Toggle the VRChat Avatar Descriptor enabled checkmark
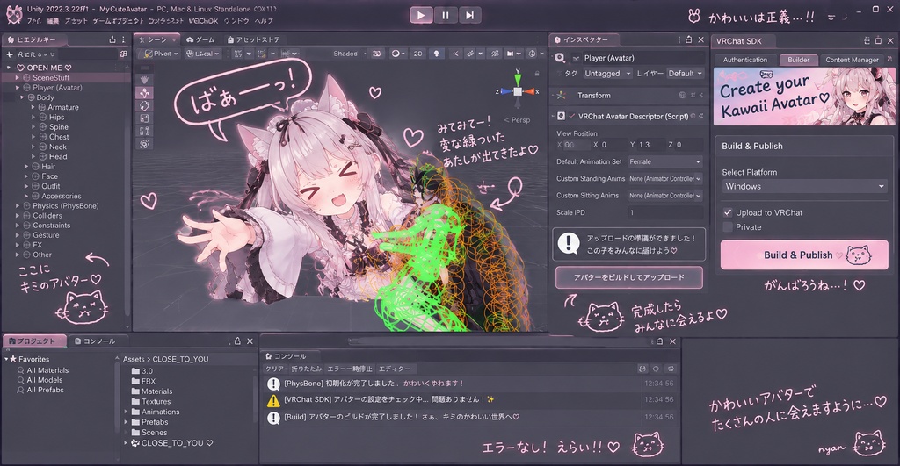This screenshot has width=900, height=466. 571,116
